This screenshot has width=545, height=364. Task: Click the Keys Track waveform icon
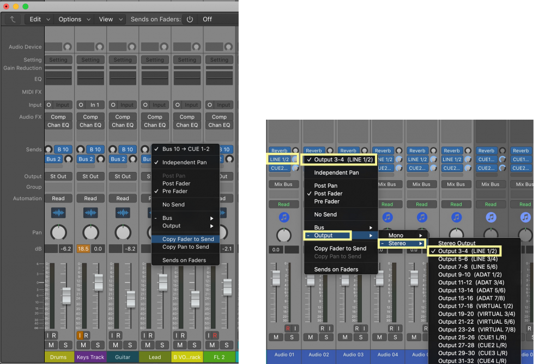90,213
